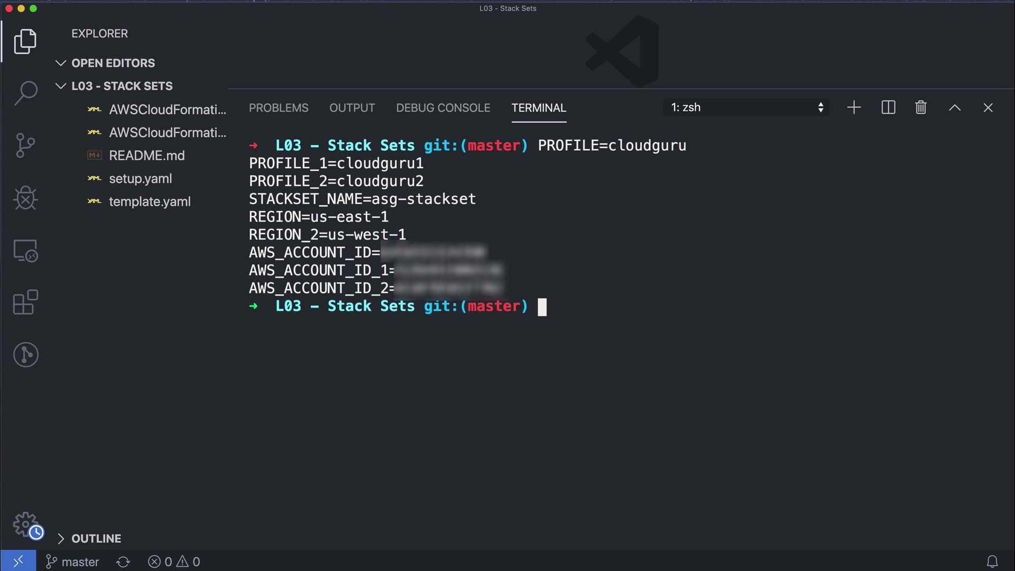Click the master branch in status bar
Viewport: 1015px width, 571px height.
73,562
